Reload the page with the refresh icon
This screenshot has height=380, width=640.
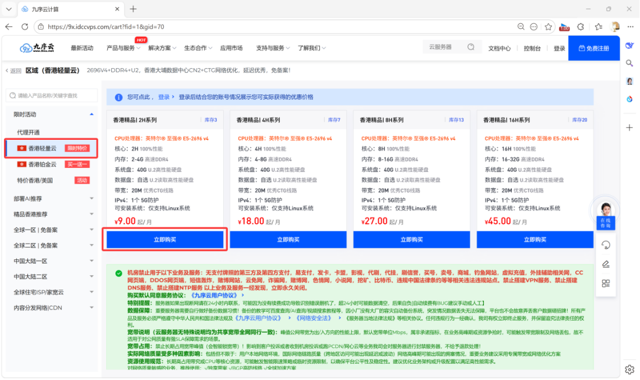[x=25, y=27]
